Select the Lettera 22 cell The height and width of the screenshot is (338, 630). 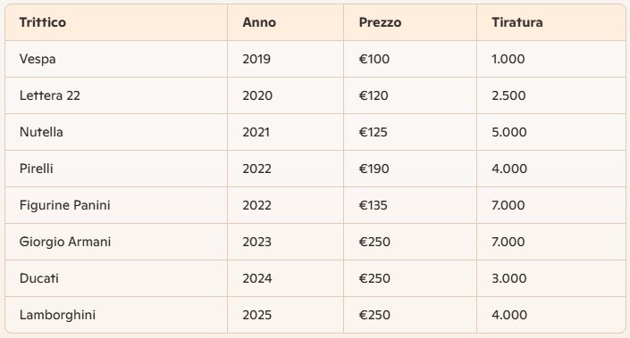tap(116, 95)
